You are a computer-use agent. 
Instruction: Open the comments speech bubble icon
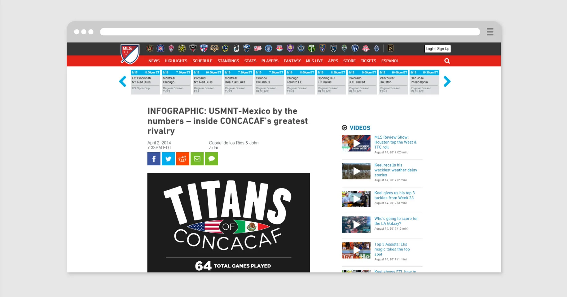[x=212, y=159]
